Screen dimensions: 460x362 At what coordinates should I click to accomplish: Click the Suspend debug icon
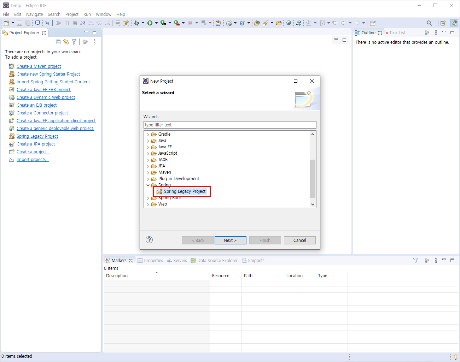point(66,23)
